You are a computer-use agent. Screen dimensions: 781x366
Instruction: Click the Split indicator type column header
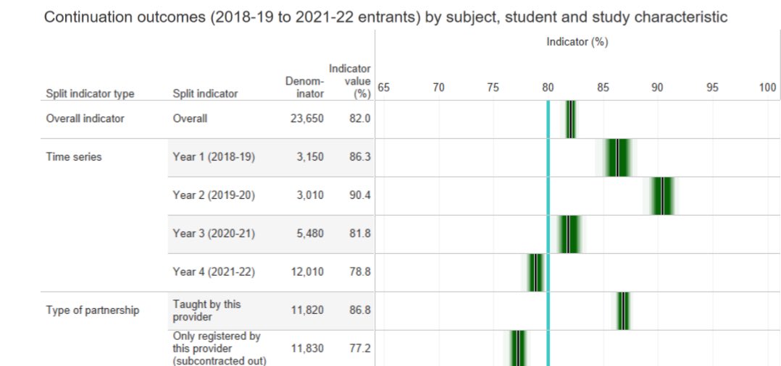[90, 93]
